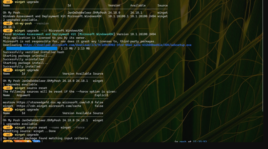Viewport: 268px width, 149px height.
Task: Click the "Argument" column header
Action: (23, 95)
